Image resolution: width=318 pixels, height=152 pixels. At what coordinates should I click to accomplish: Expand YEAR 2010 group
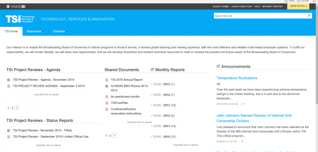coord(152,137)
